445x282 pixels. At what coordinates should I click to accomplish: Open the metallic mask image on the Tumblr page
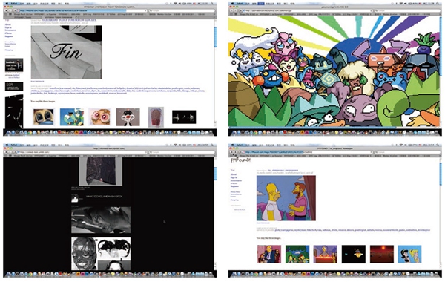click(84, 254)
